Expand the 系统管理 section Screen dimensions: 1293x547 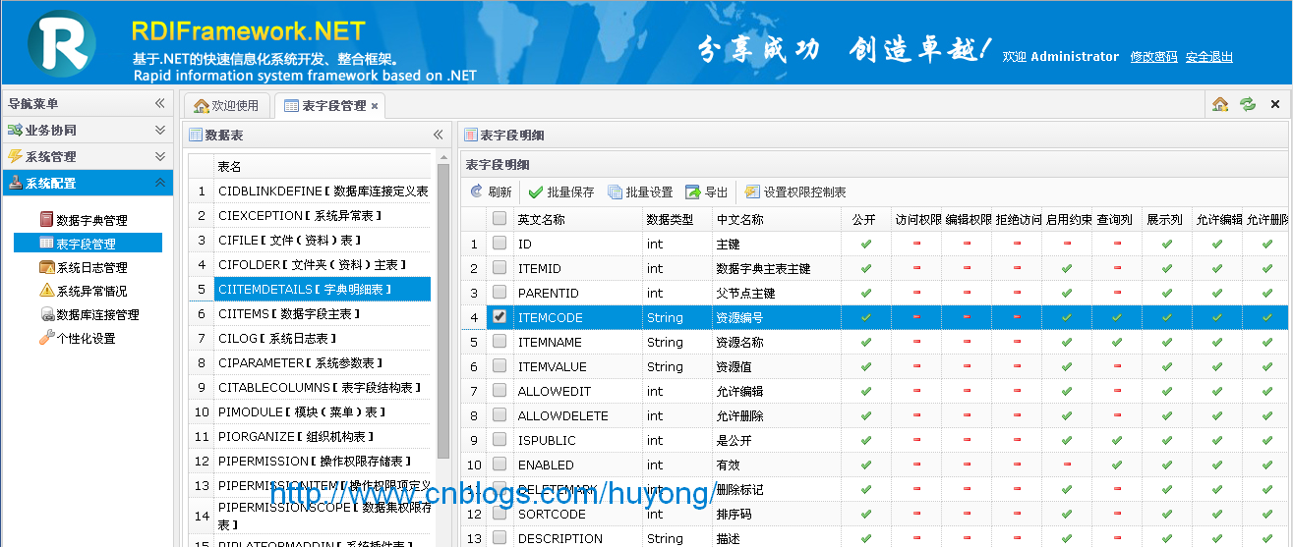[159, 156]
